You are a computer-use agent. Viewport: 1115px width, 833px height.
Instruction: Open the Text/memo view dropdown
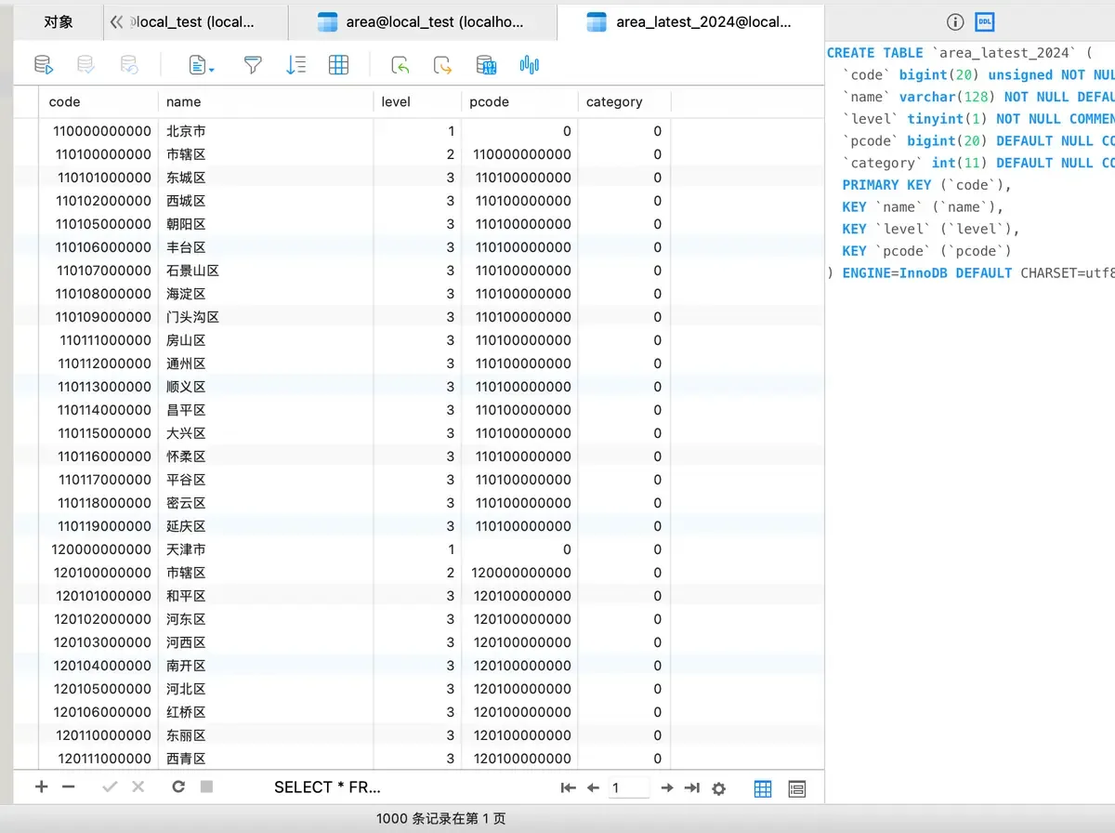click(202, 64)
